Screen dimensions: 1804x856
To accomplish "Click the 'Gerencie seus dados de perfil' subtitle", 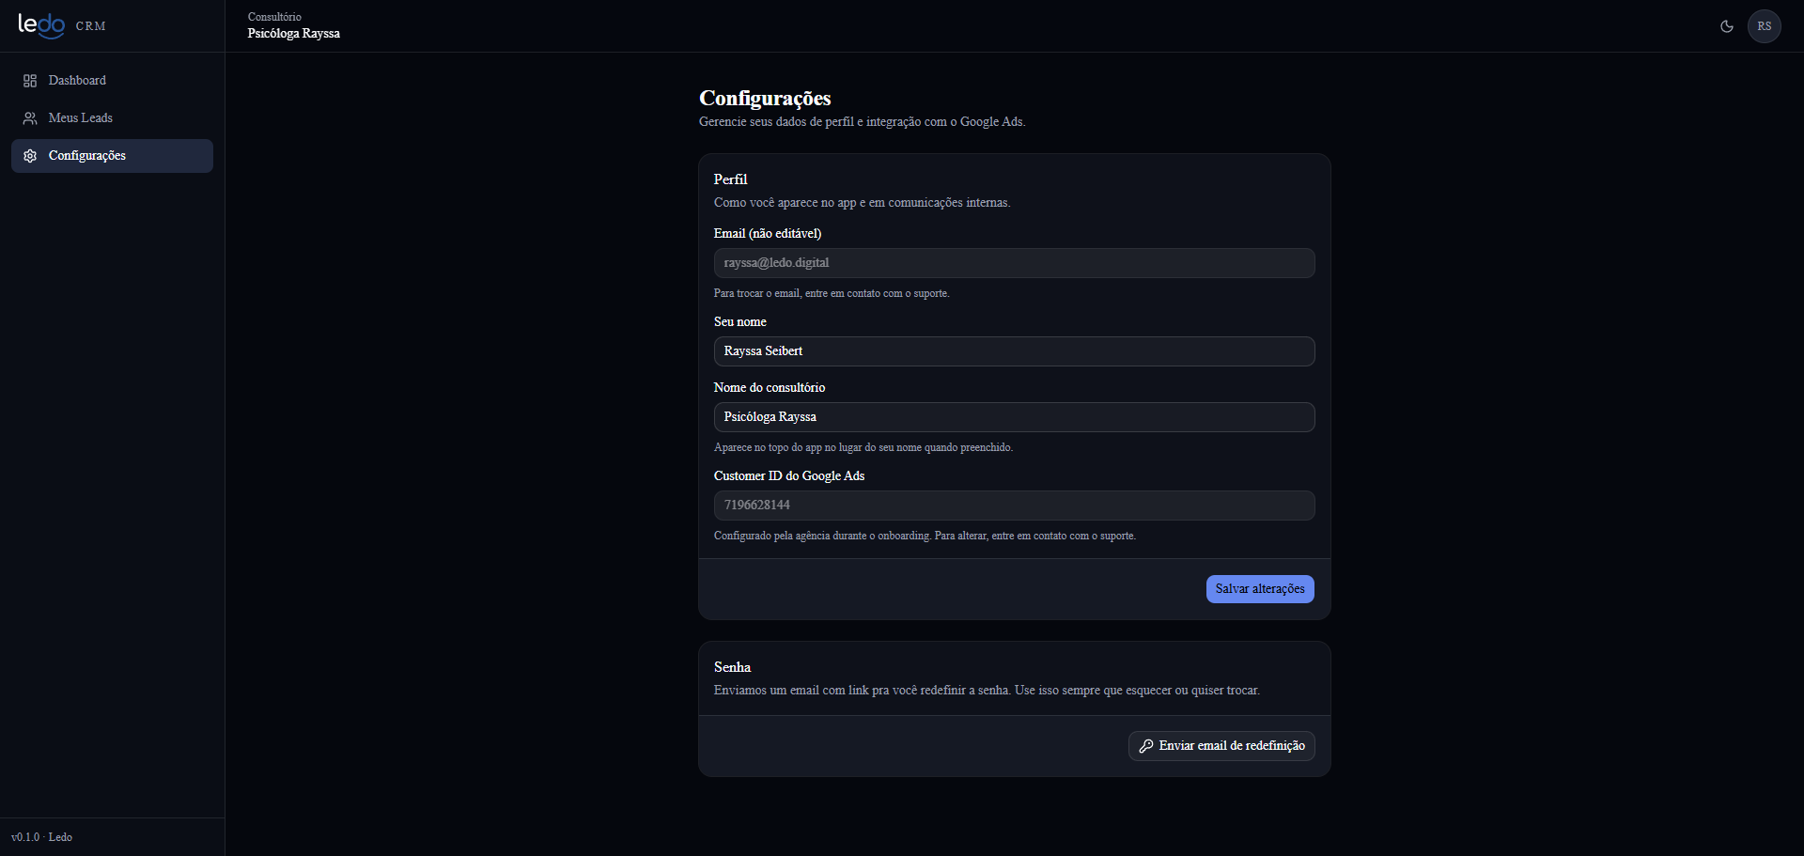I will click(x=862, y=122).
